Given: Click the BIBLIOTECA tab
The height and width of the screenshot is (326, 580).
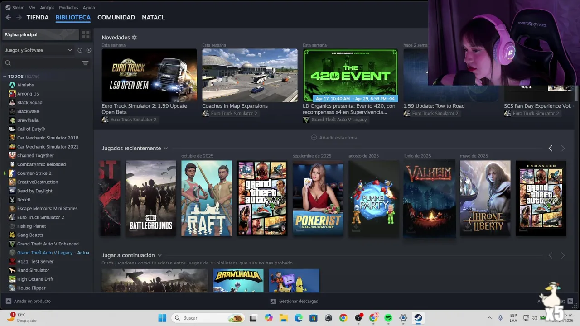Looking at the screenshot, I should pyautogui.click(x=73, y=18).
